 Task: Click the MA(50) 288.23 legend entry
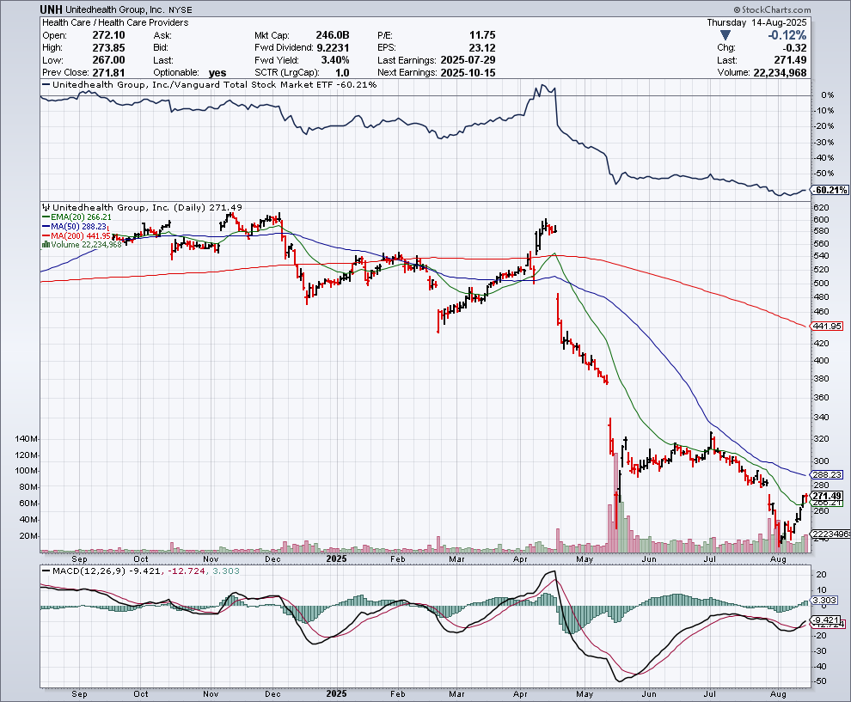(x=74, y=226)
